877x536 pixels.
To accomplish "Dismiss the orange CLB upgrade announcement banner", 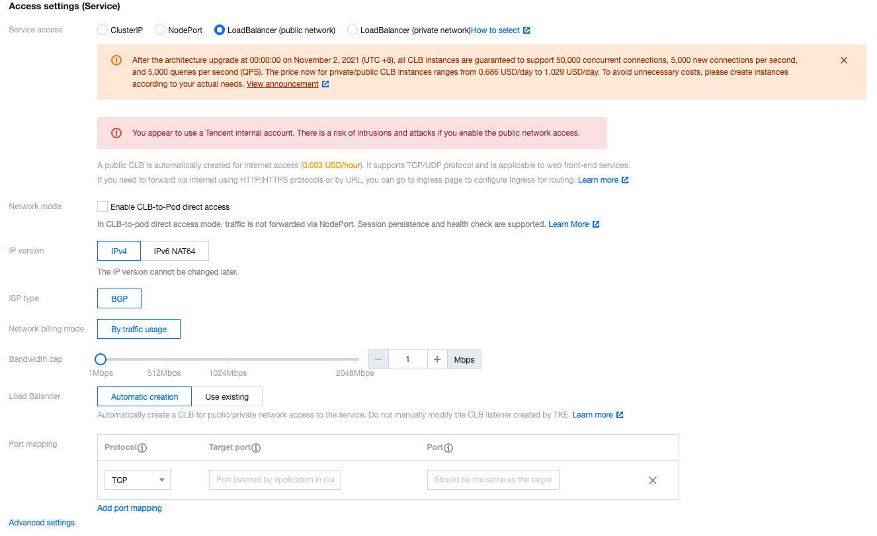I will pos(843,60).
